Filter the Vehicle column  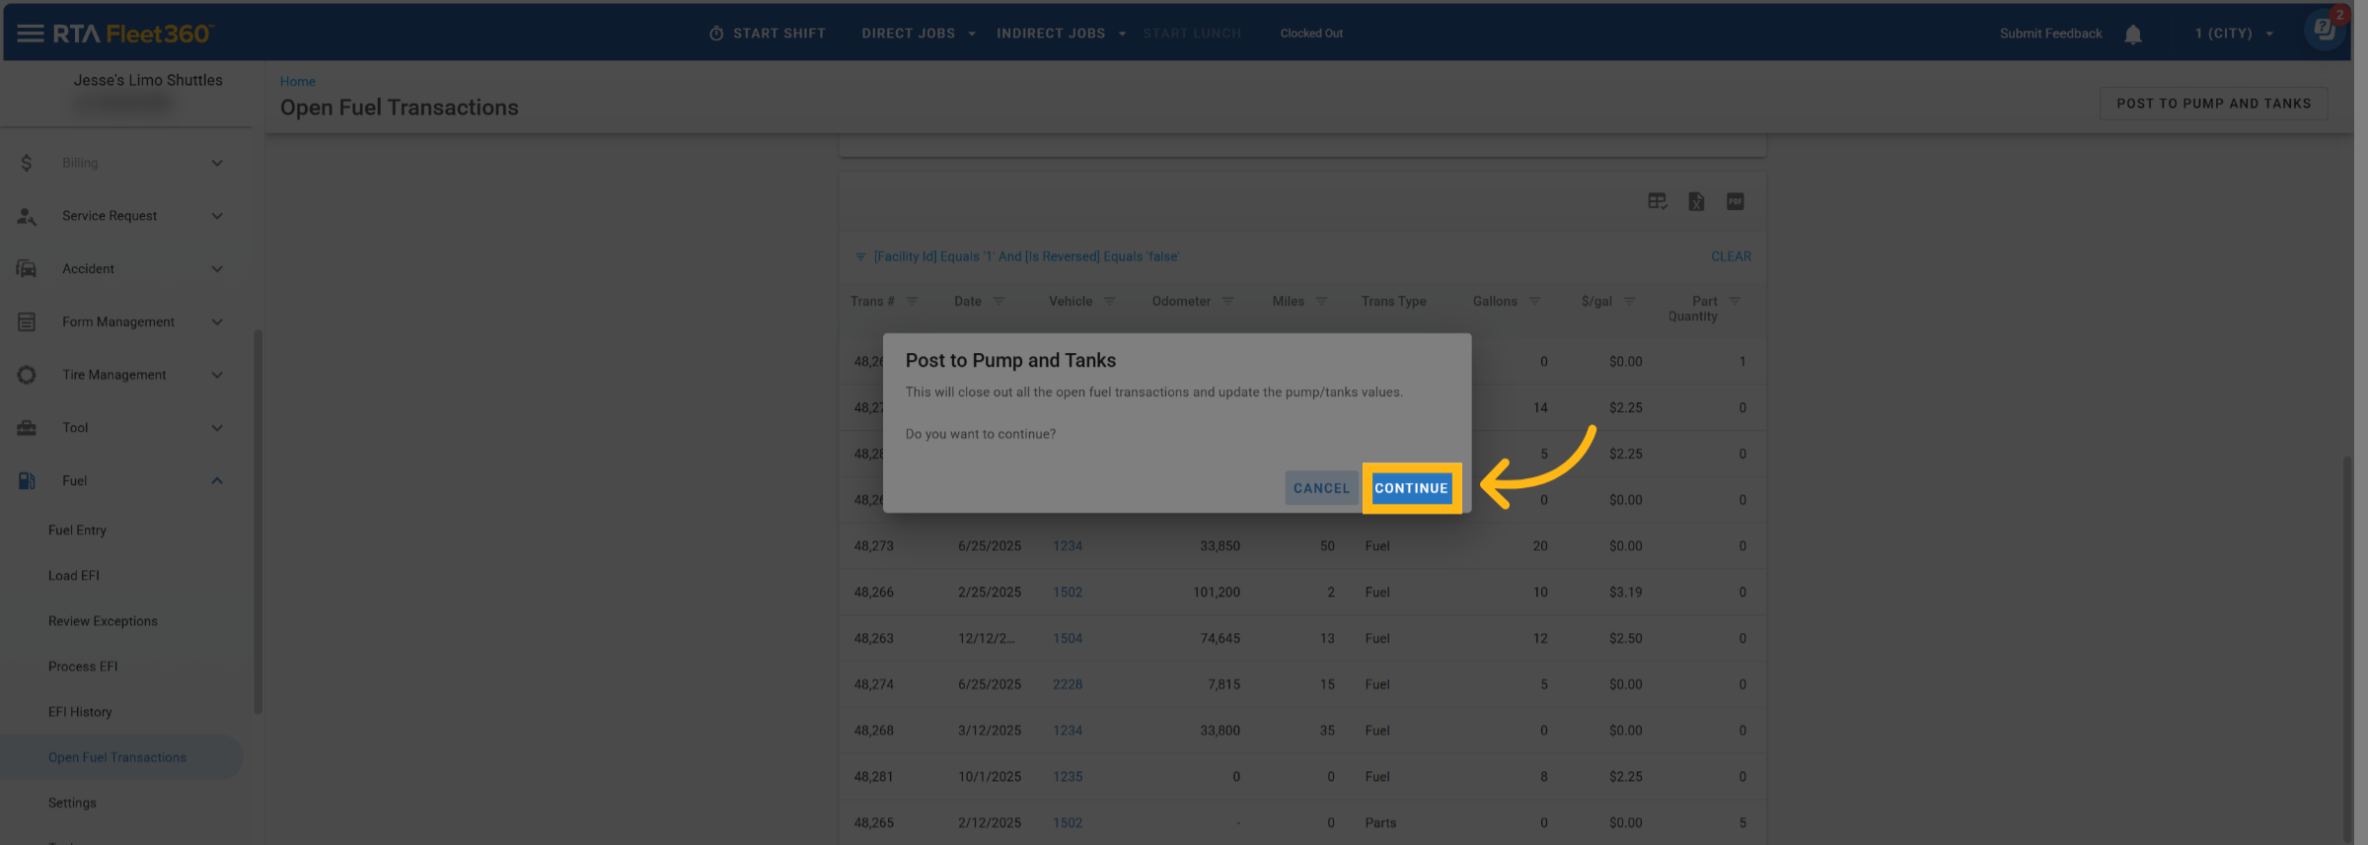(1109, 302)
